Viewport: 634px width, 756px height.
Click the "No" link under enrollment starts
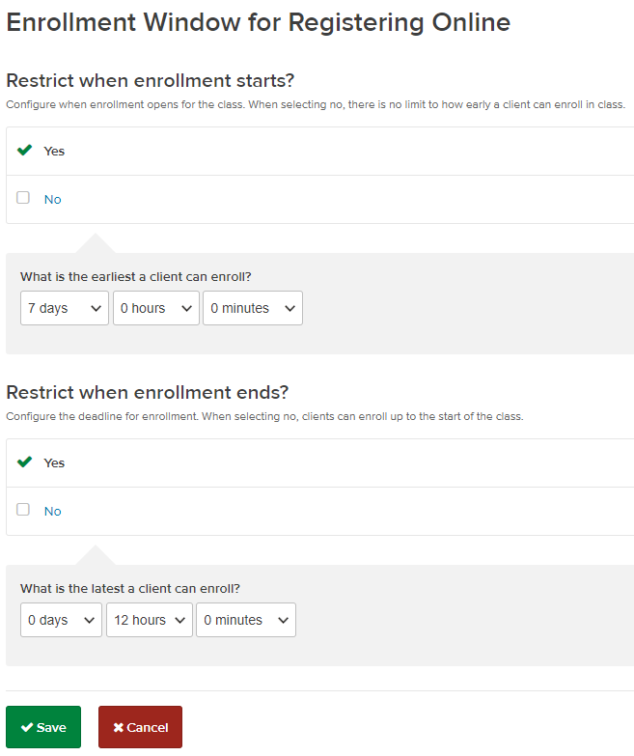[53, 200]
